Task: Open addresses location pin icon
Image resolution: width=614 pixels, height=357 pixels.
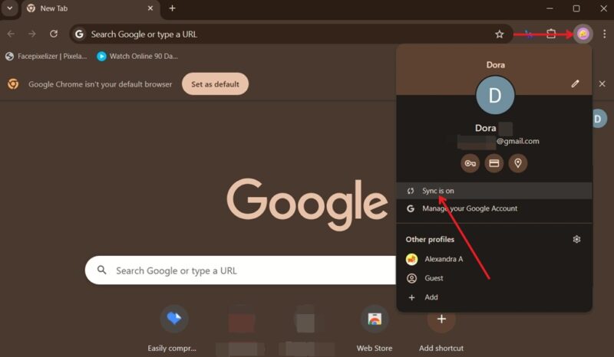Action: 517,163
